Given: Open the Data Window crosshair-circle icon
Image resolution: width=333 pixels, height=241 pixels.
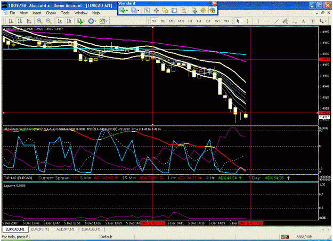Looking at the screenshot, I should point(156,11).
